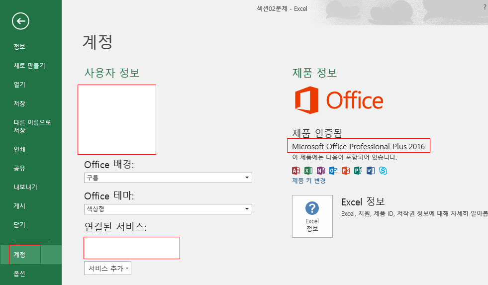Select 내보내기 in the left sidebar
Image resolution: width=488 pixels, height=285 pixels.
point(25,187)
